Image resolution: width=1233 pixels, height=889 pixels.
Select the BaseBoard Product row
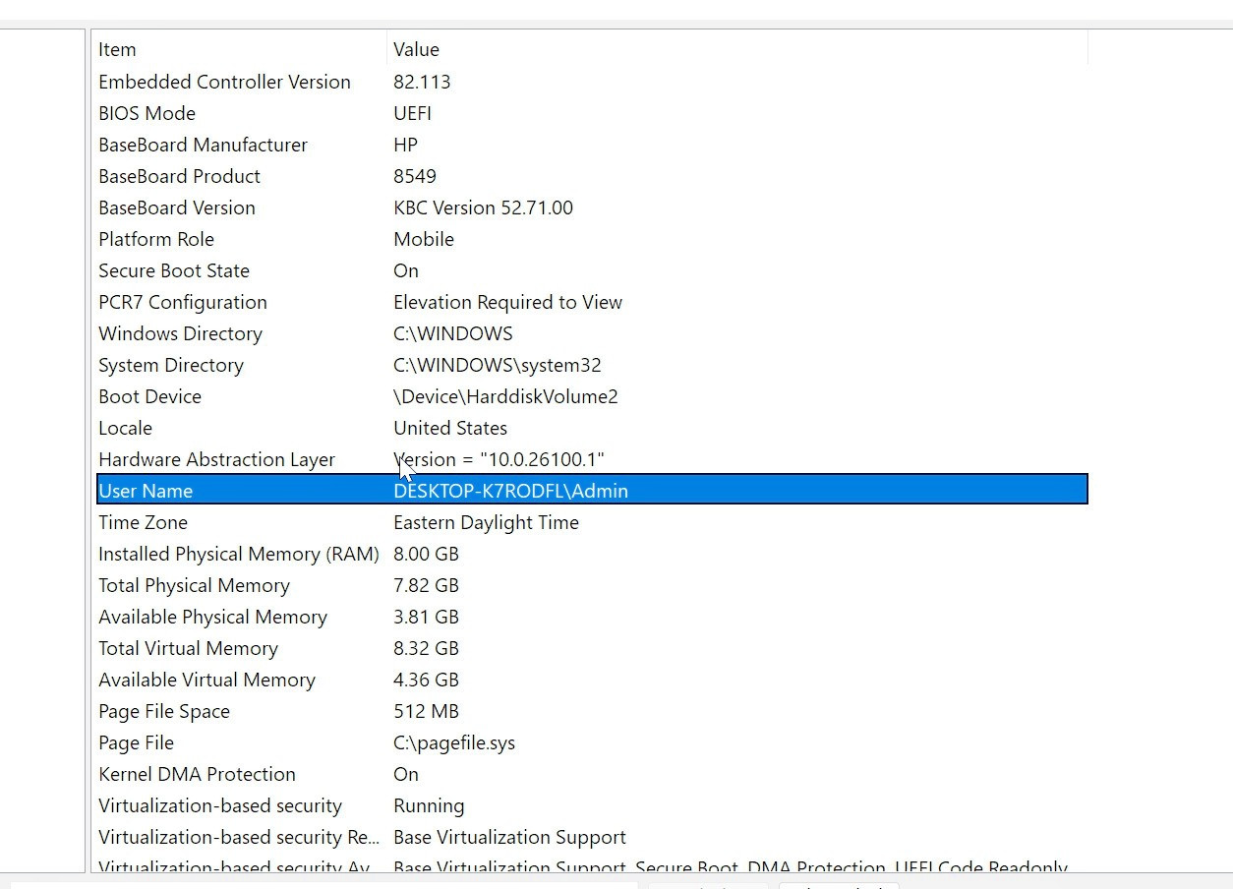click(x=592, y=176)
